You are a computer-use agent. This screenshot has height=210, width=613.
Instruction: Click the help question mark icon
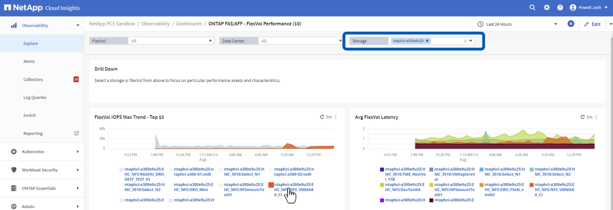coord(560,7)
